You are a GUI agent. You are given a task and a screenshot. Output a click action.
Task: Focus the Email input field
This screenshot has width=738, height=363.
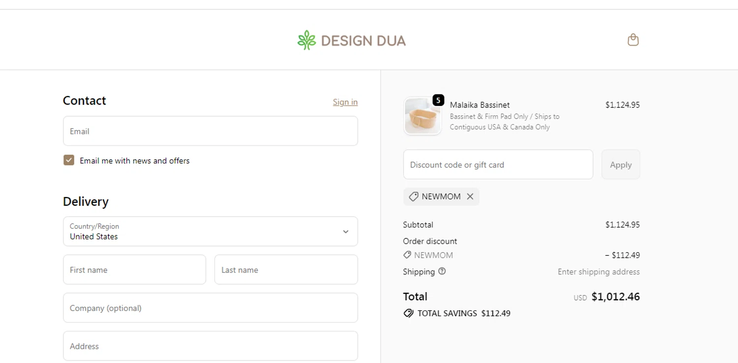click(x=210, y=131)
